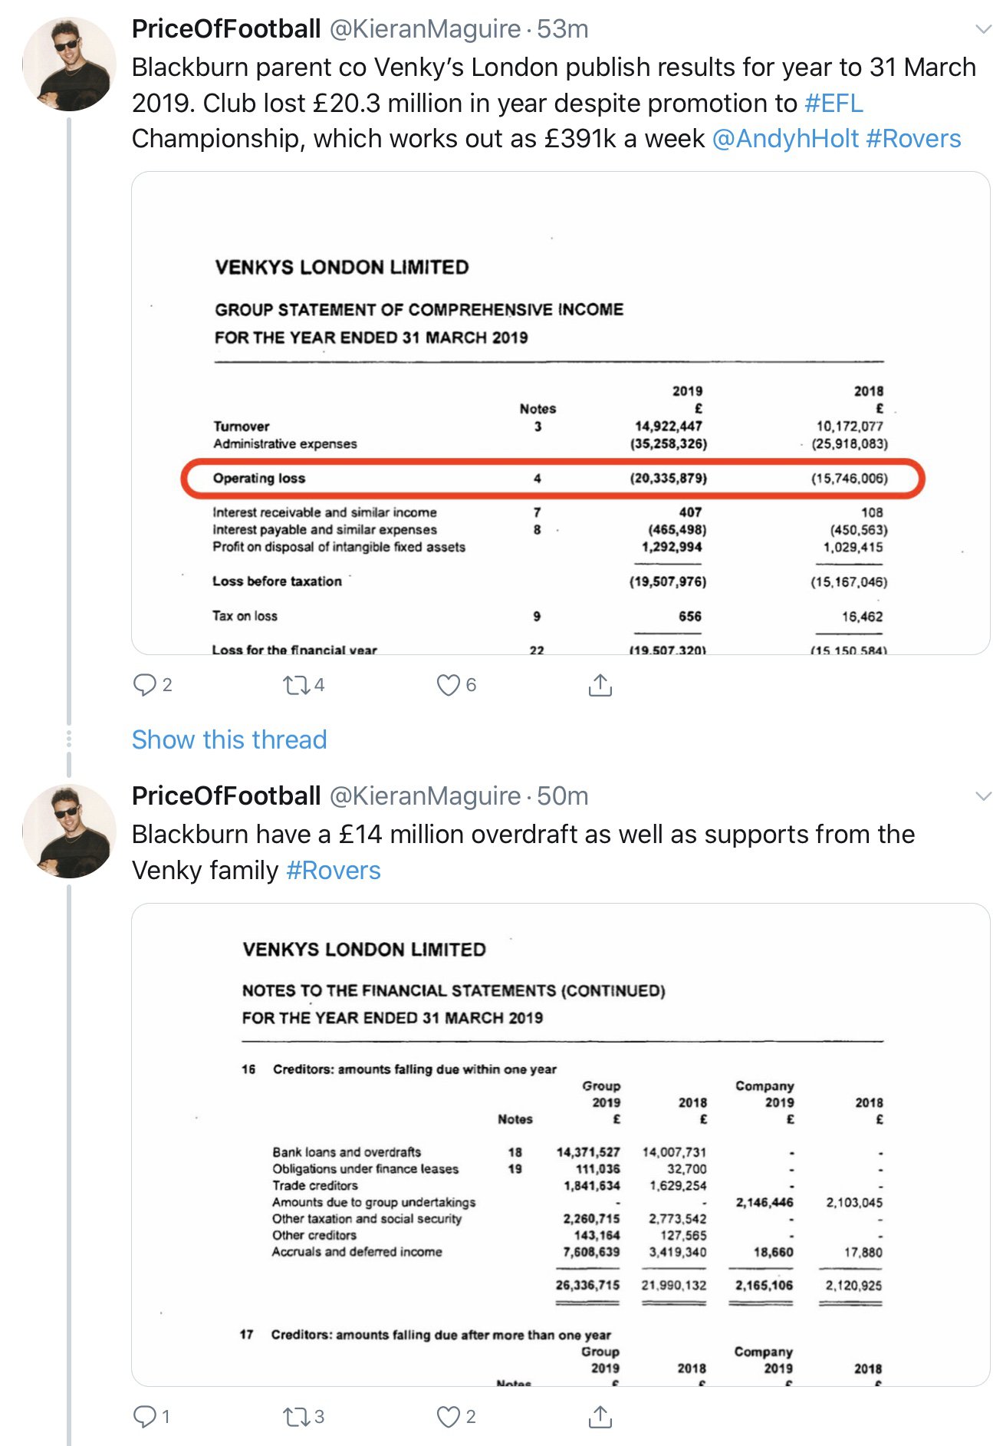993x1446 pixels.
Task: Reply to the first tweet about Venky's results
Action: [145, 684]
